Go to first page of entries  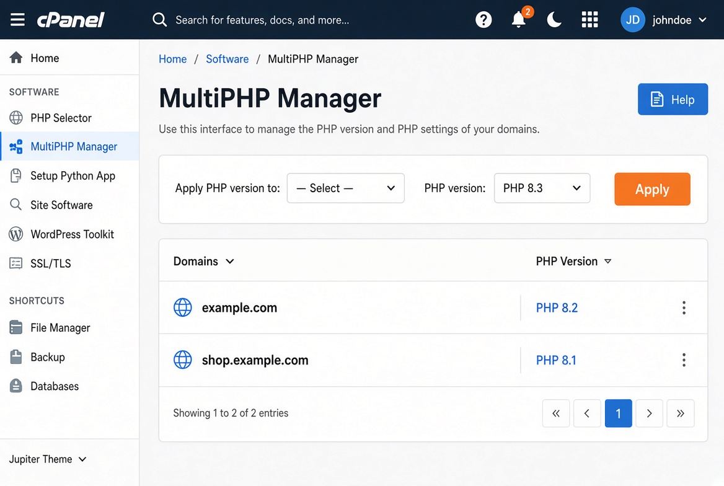[x=556, y=413]
